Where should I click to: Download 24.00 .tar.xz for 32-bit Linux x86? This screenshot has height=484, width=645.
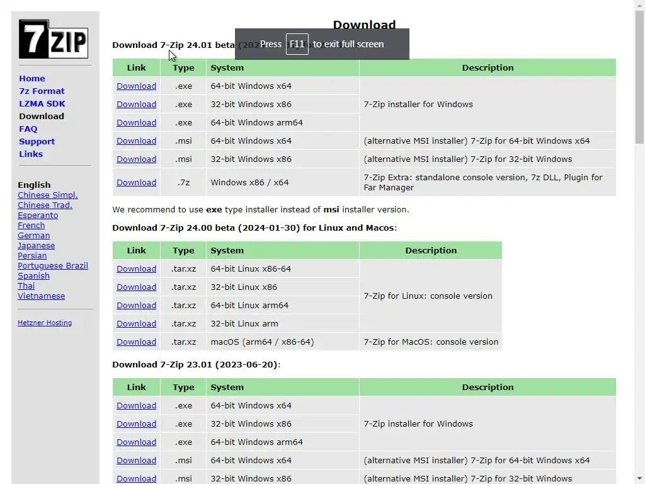click(x=136, y=287)
